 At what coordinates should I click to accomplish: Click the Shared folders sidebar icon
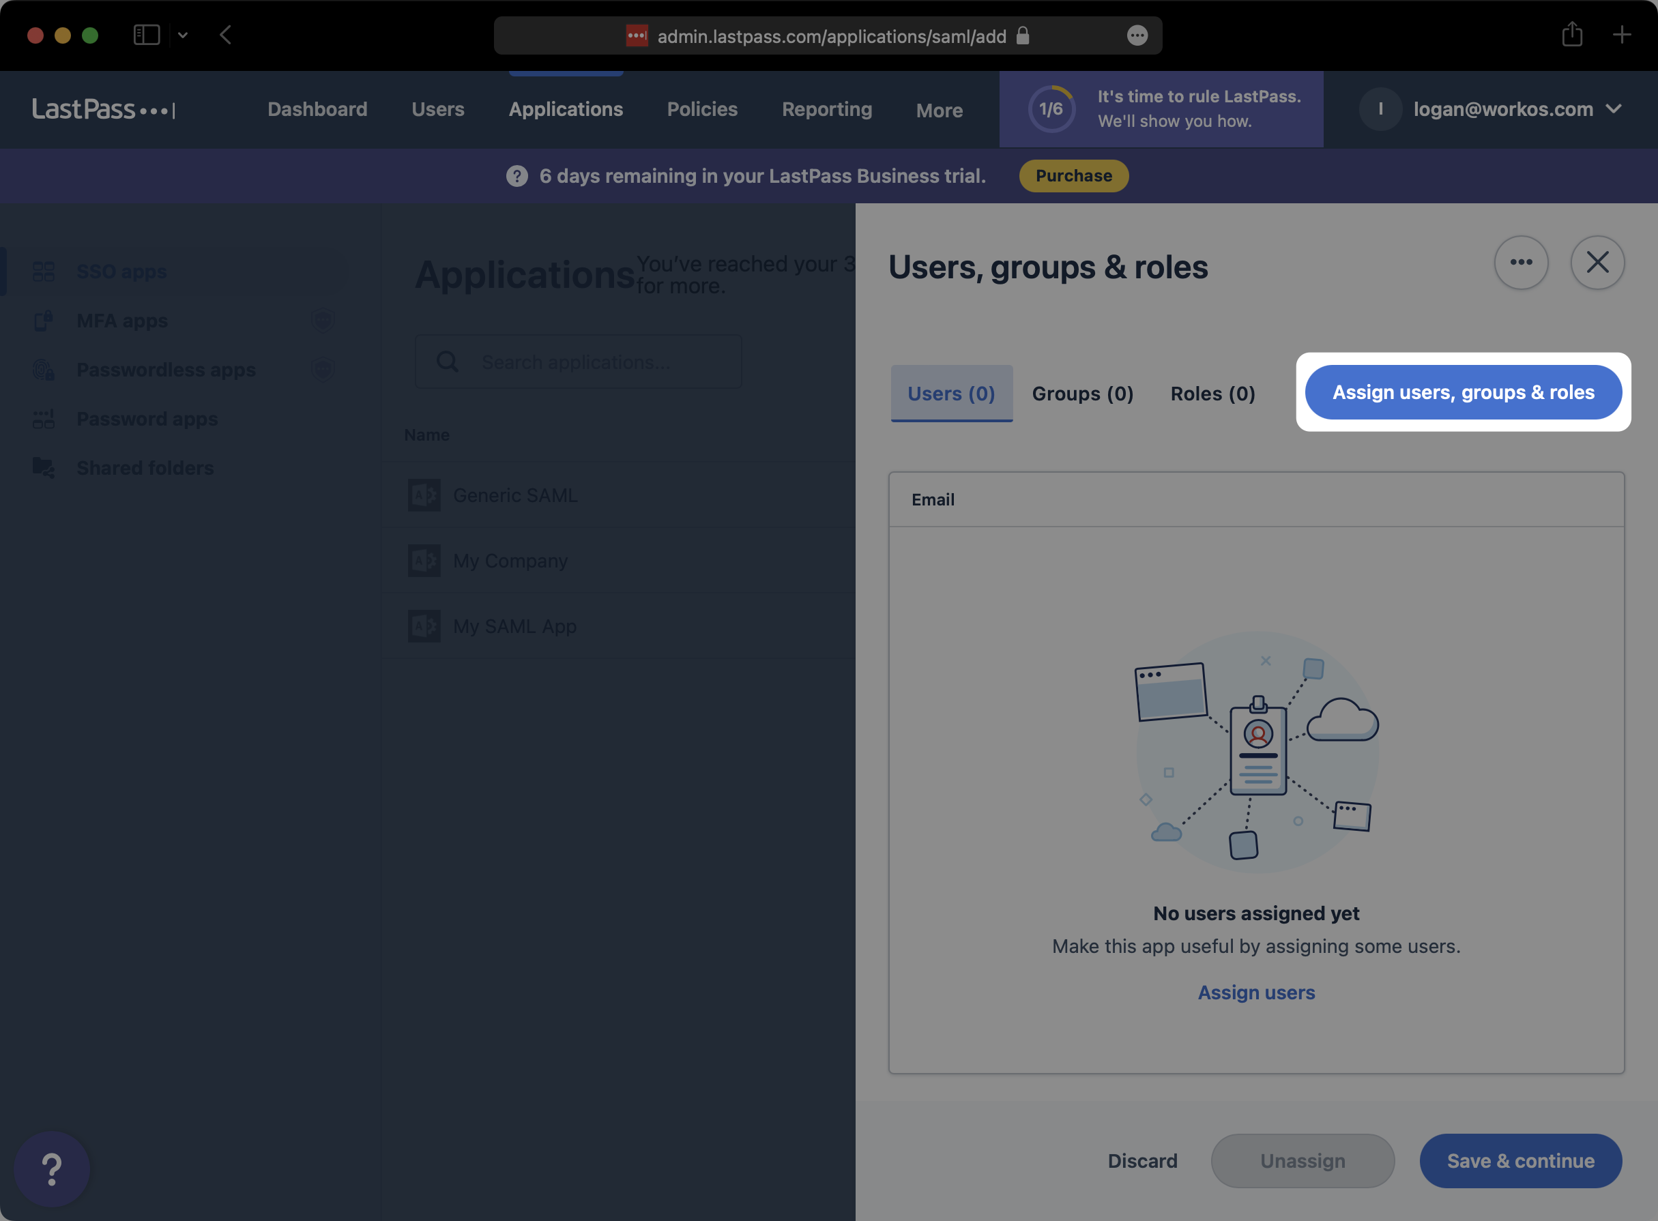pos(44,466)
